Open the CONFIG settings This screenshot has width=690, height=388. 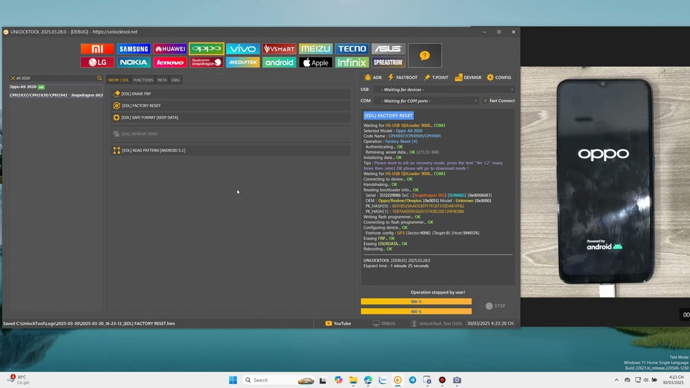499,78
